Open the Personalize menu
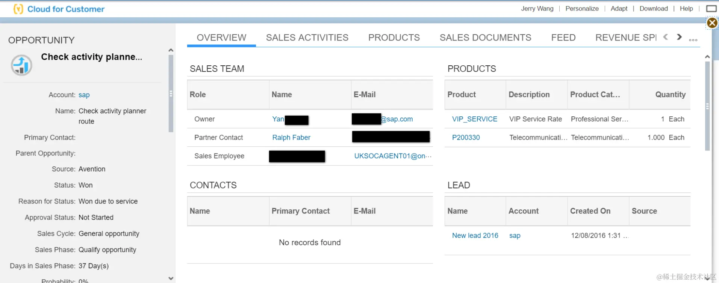Viewport: 719px width, 283px height. click(x=582, y=9)
